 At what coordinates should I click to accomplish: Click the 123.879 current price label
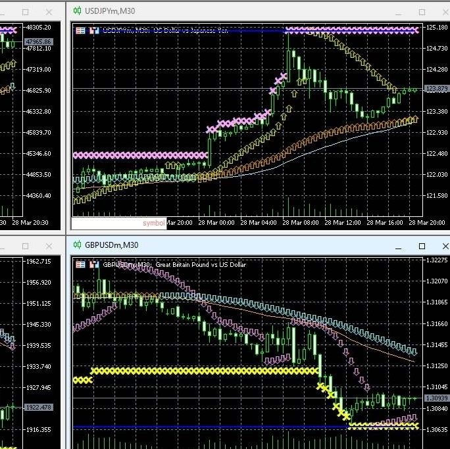[x=436, y=89]
